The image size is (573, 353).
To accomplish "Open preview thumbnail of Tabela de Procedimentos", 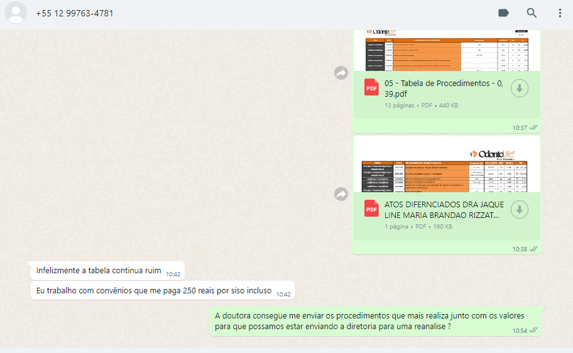I will click(447, 50).
